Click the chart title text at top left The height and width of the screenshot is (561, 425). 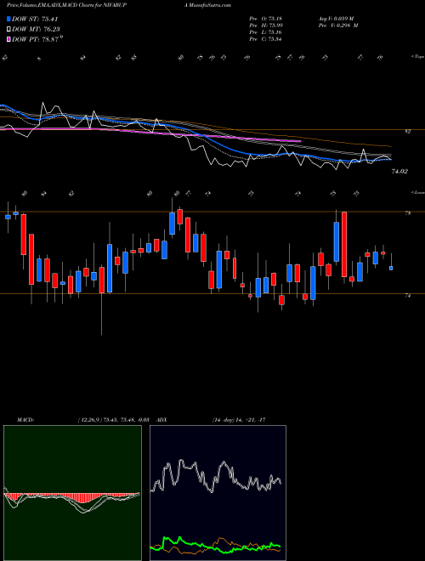click(66, 5)
